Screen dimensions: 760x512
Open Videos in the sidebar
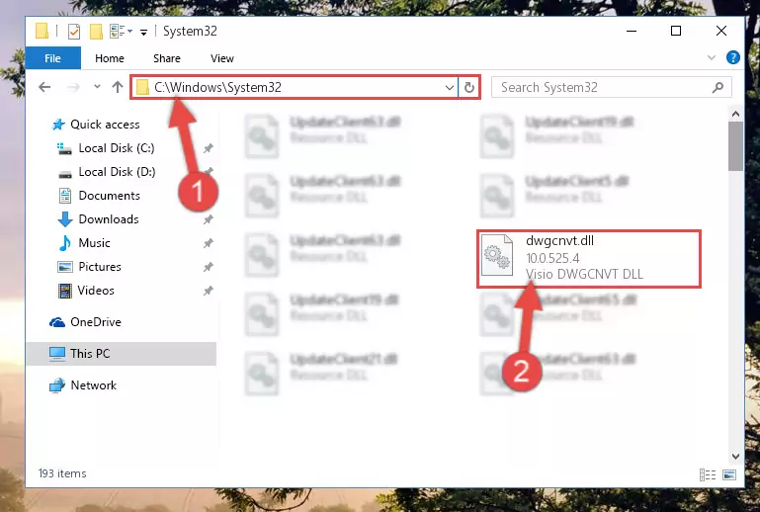(96, 291)
